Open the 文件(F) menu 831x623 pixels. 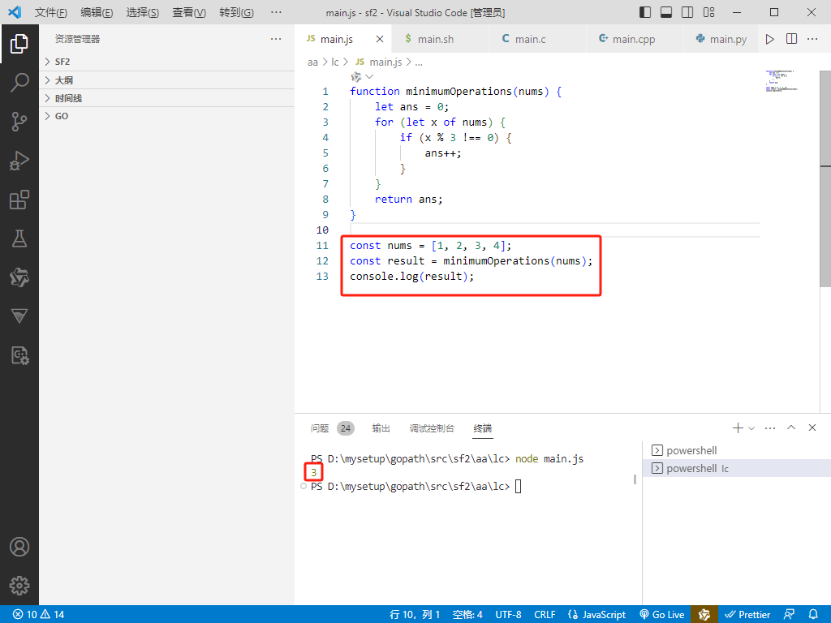50,12
